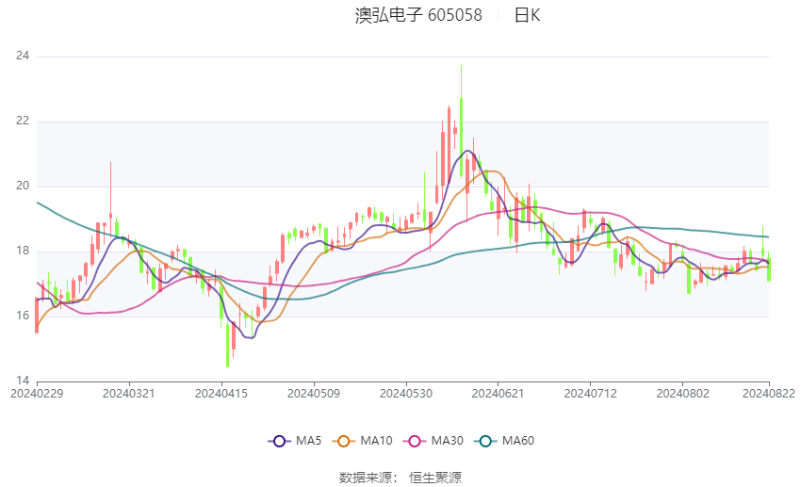Click the data source text 恒生聚源
This screenshot has height=487, width=801.
[x=435, y=478]
